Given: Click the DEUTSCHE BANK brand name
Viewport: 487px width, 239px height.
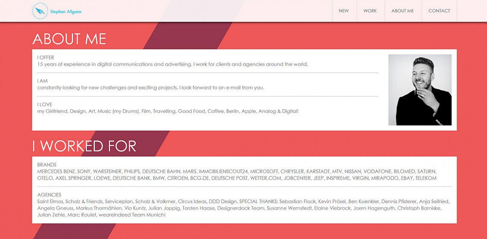Looking at the screenshot, I should 132,178.
